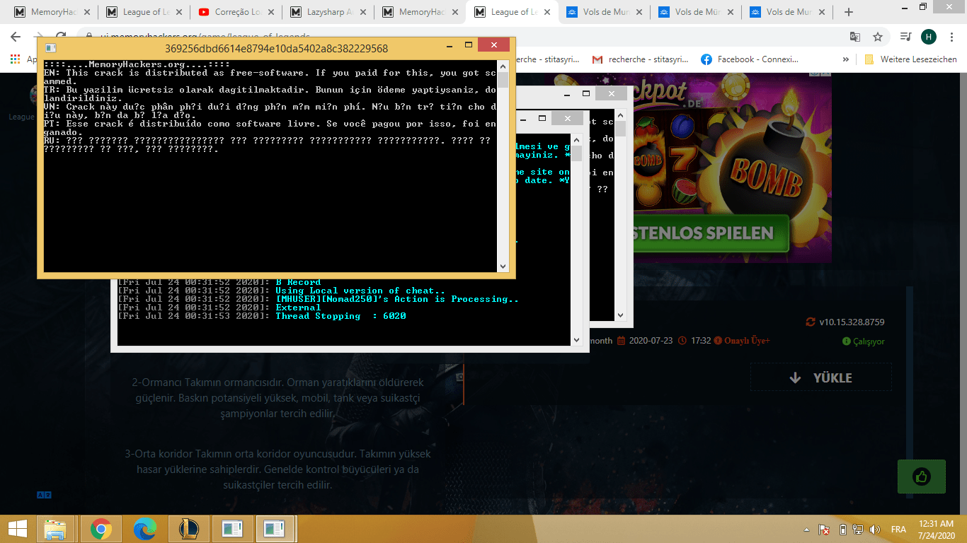Click the Chrome back arrow
This screenshot has width=967, height=543.
[15, 36]
